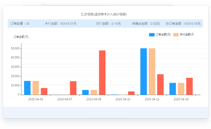
Task: Click the 订单数量：45 summary field
Action: pos(20,24)
